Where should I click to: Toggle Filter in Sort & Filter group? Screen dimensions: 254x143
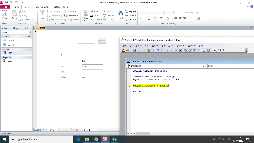pyautogui.click(x=71, y=20)
